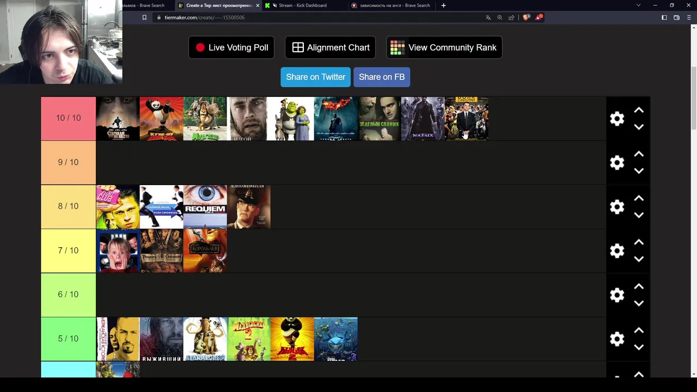Select the 9 / 10 tier label

click(x=68, y=163)
